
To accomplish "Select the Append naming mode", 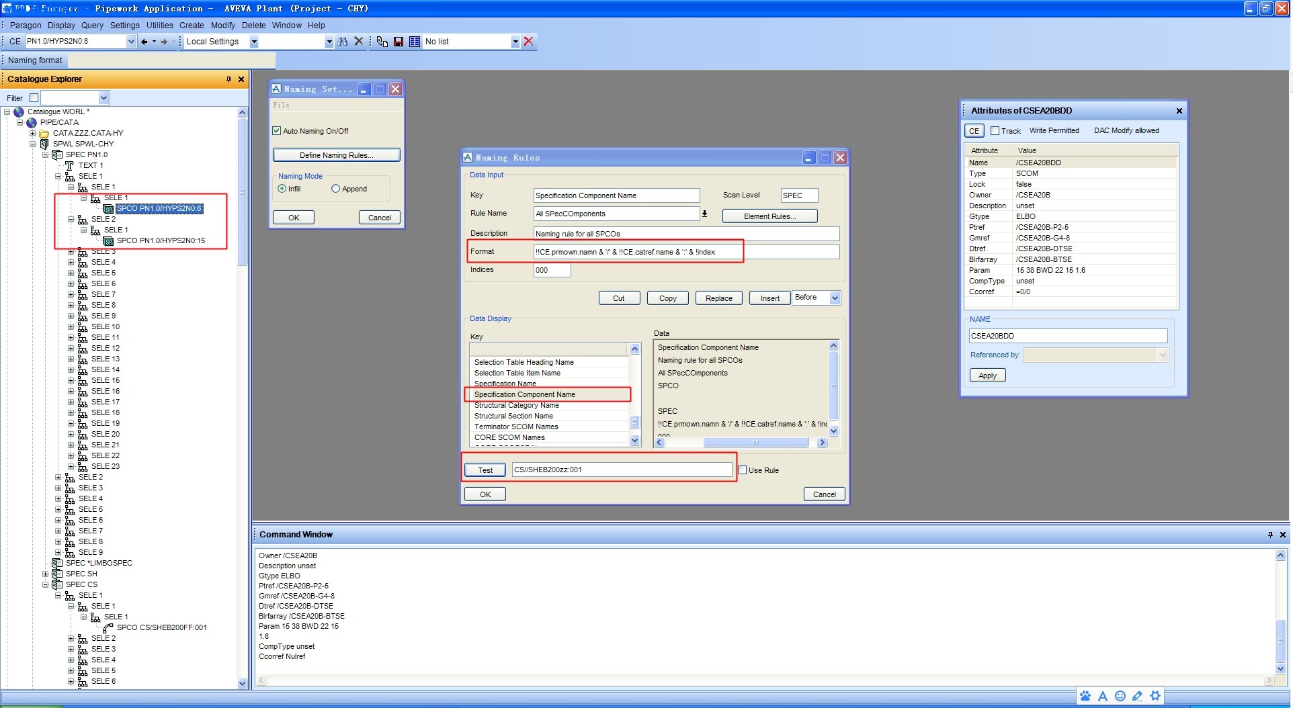I will tap(335, 189).
